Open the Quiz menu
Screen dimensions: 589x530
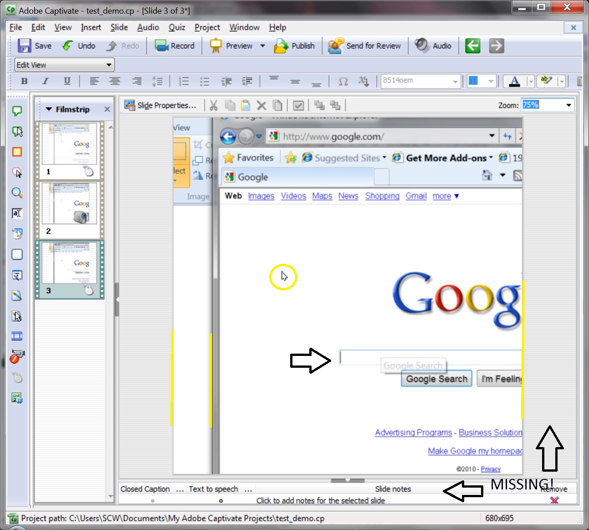[x=177, y=27]
